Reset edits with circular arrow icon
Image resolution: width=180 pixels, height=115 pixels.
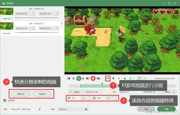point(130,79)
